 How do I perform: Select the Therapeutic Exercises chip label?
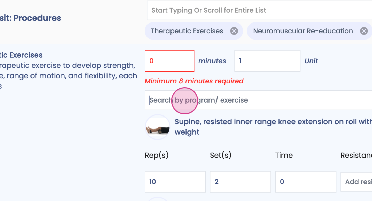point(187,31)
